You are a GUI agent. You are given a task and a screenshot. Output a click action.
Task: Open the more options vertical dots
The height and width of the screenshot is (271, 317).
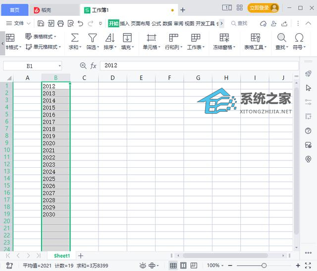pos(298,23)
